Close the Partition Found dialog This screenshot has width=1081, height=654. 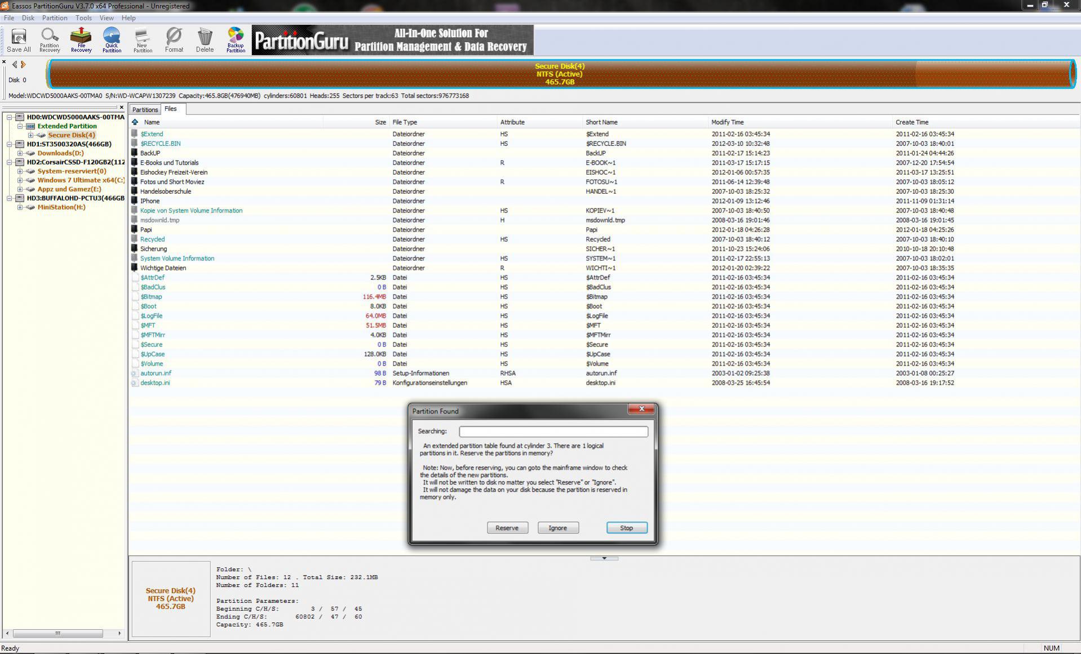(641, 409)
